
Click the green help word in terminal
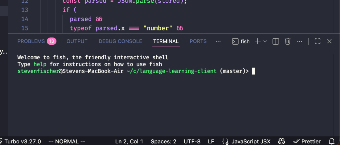[x=40, y=65]
